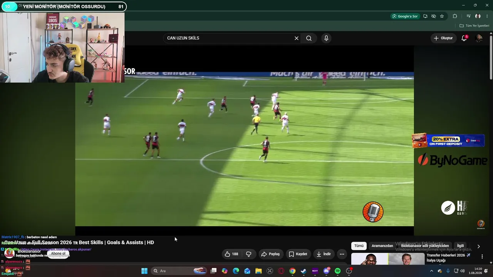Open the Chrome three-dot menu
493x277 pixels.
487,16
